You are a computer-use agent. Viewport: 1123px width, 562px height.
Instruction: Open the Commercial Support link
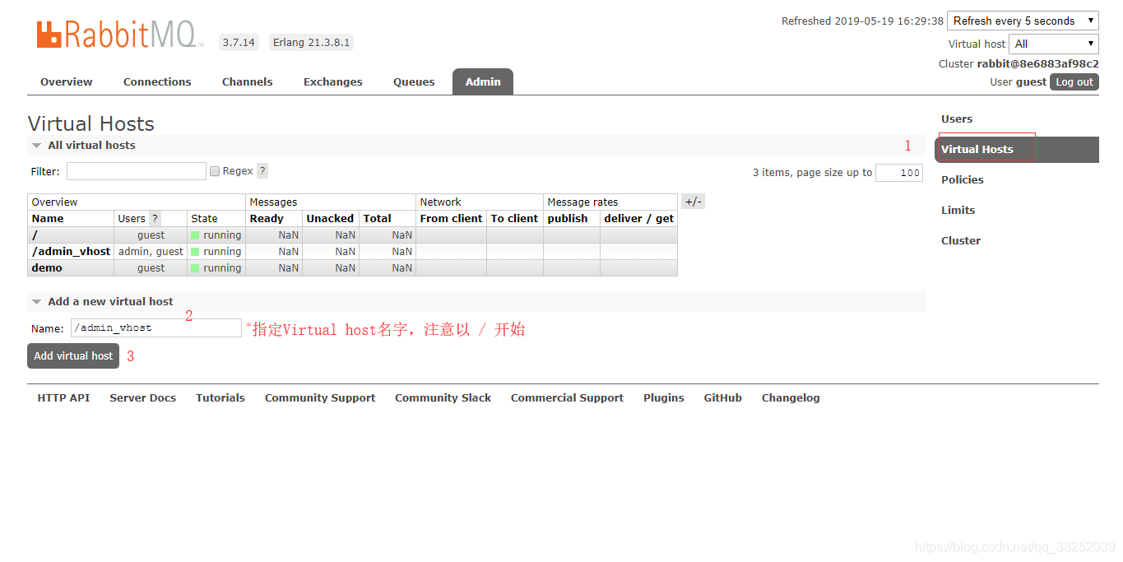pos(567,397)
